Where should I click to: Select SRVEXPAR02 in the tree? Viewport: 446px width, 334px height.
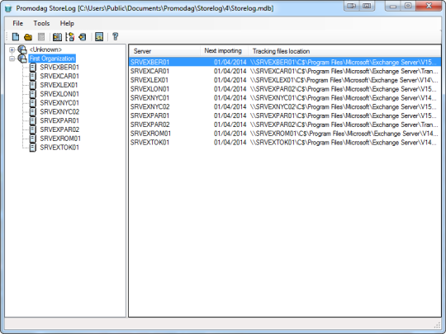(59, 129)
